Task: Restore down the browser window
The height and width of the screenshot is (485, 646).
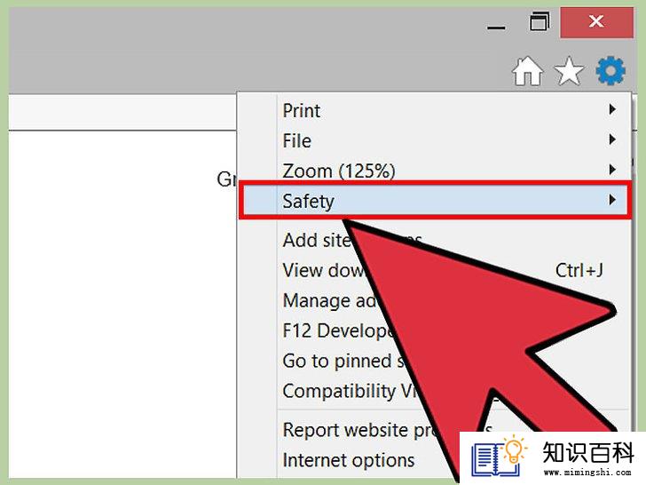Action: pyautogui.click(x=540, y=21)
